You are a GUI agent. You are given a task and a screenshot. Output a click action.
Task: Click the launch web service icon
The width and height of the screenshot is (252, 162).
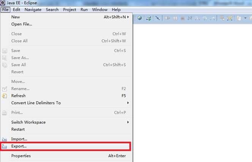point(148,18)
